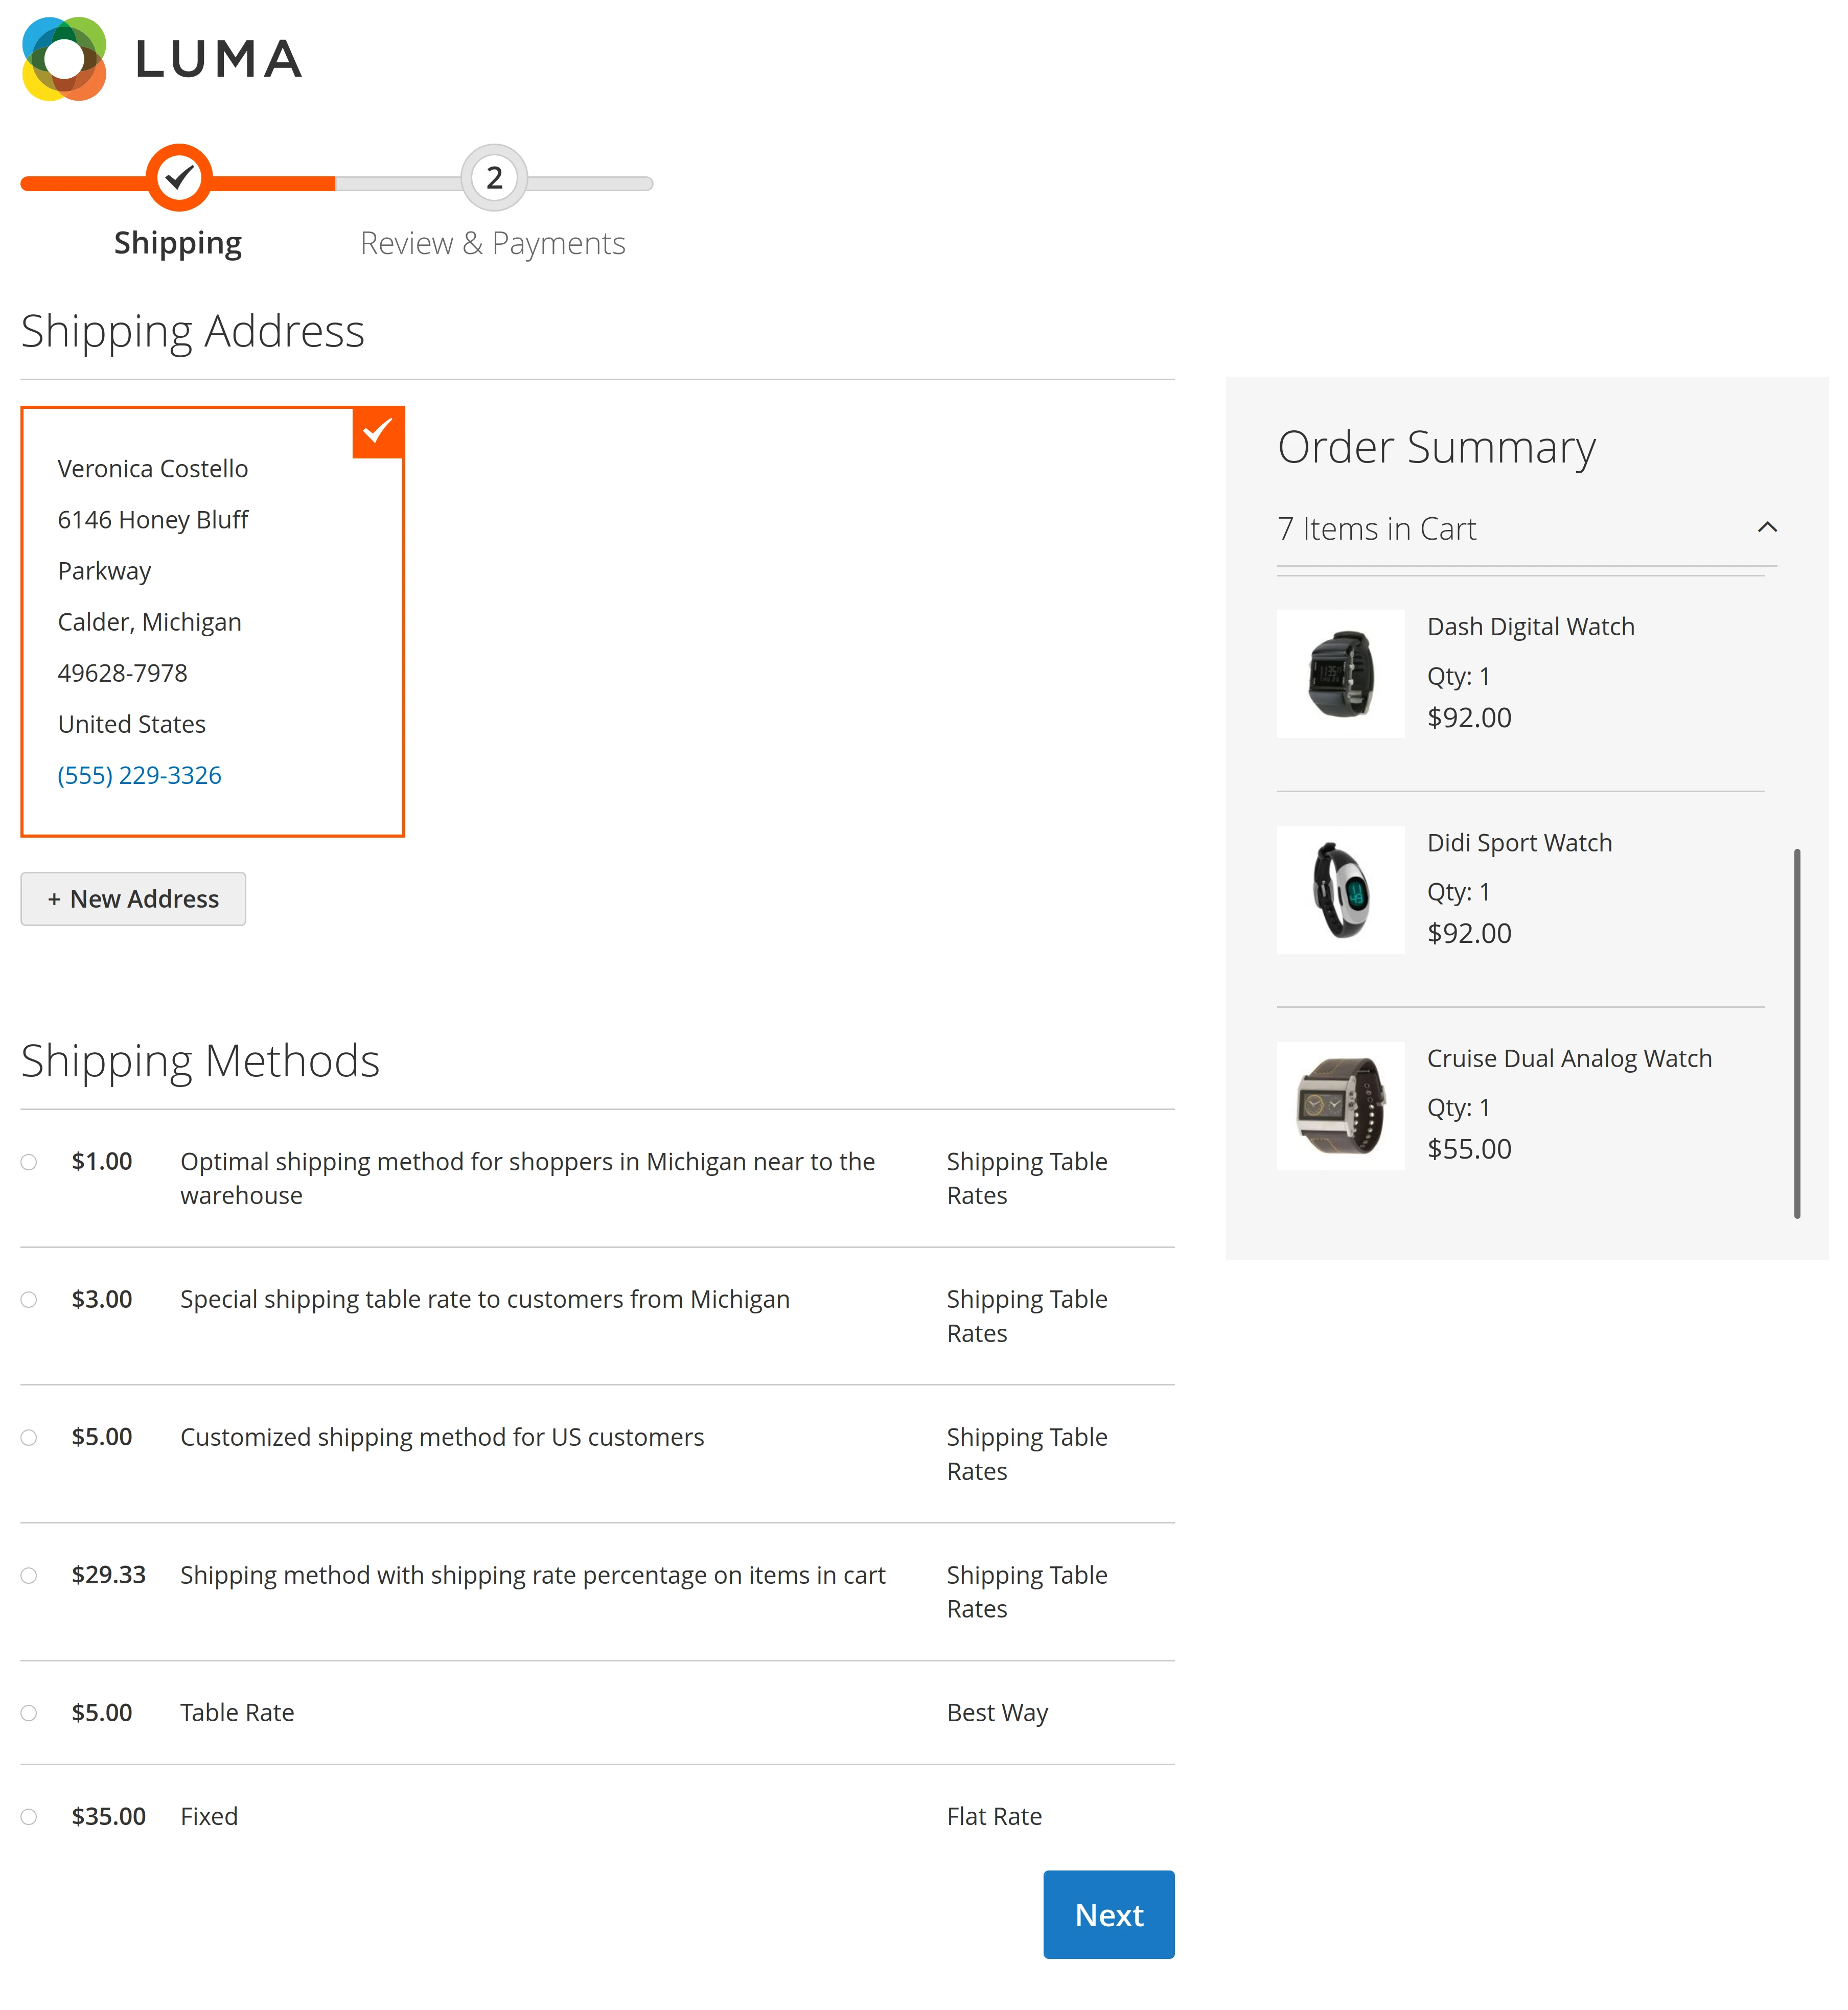Switch to the Review & Payments step

(x=493, y=242)
